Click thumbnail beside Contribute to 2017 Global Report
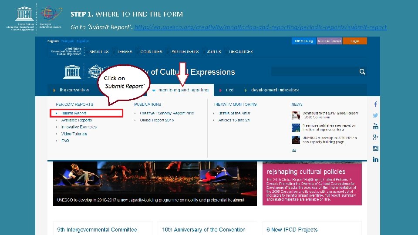Image resolution: width=418 pixels, height=235 pixels. 296,115
